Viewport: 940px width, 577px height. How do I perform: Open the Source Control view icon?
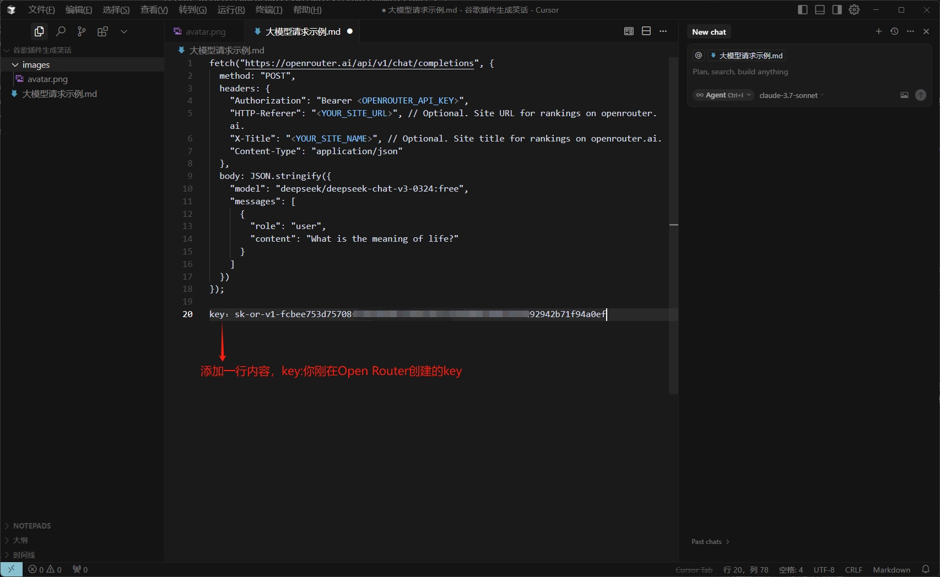click(x=82, y=31)
